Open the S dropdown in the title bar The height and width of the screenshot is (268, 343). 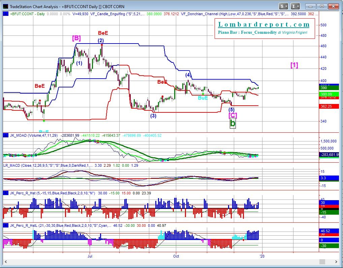coord(284,6)
